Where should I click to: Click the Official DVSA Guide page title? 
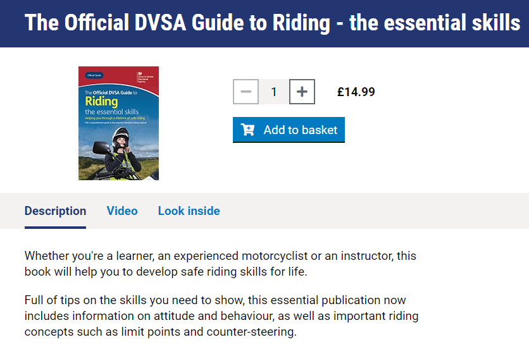[272, 23]
